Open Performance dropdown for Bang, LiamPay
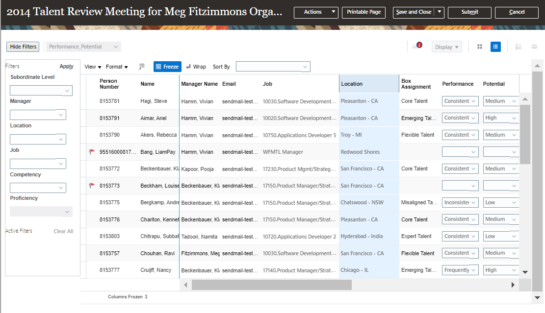Screen dimensions: 545x313 [x=460, y=152]
